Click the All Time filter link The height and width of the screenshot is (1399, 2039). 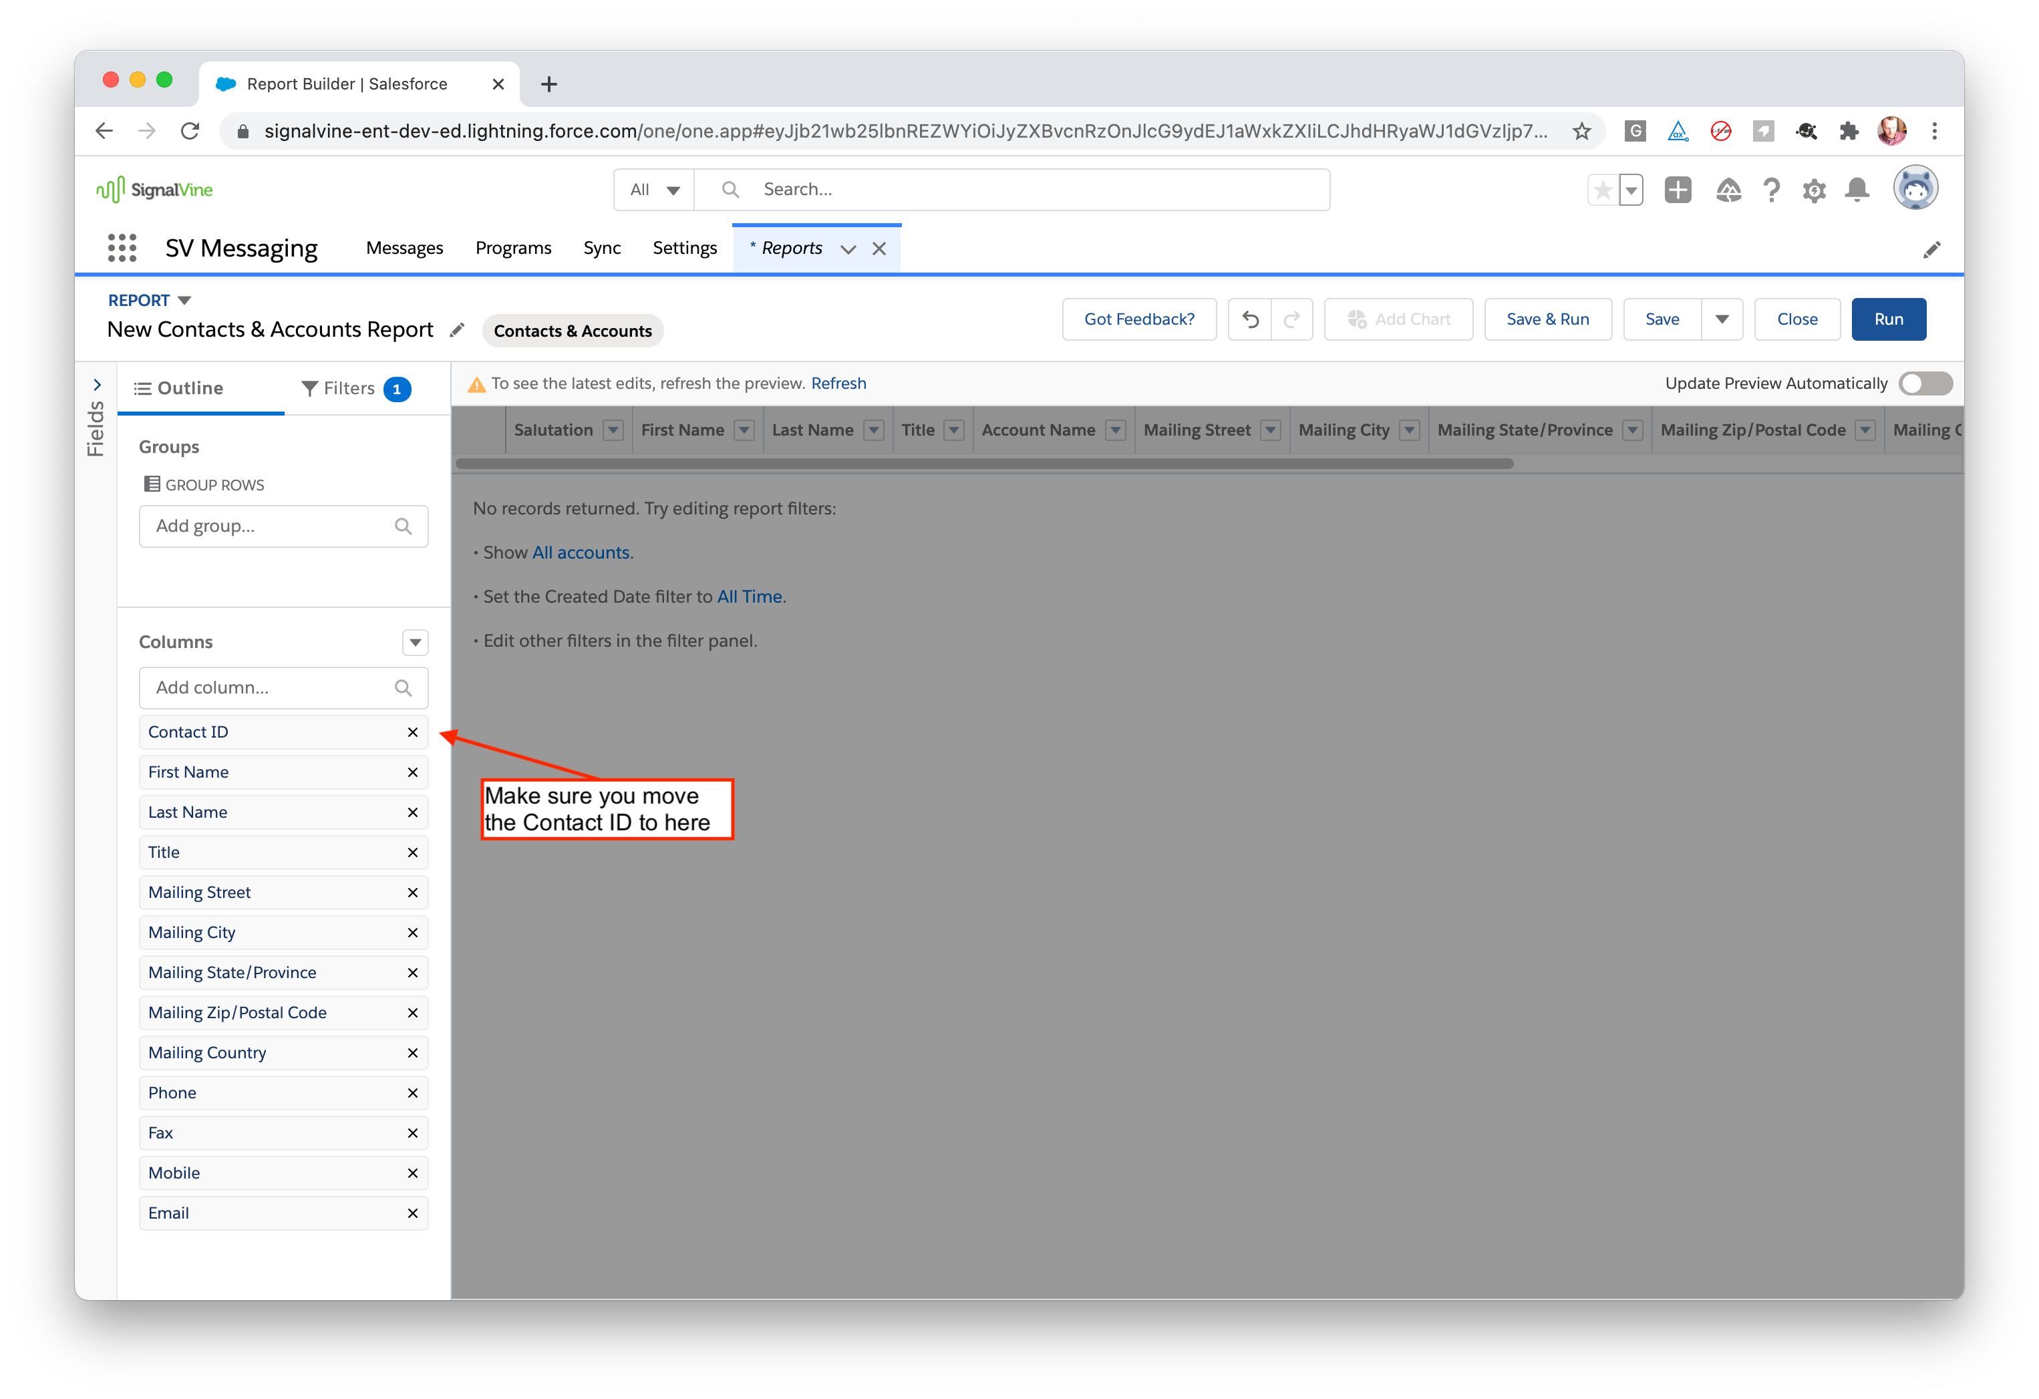pos(750,597)
